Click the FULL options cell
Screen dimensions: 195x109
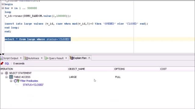[118, 77]
